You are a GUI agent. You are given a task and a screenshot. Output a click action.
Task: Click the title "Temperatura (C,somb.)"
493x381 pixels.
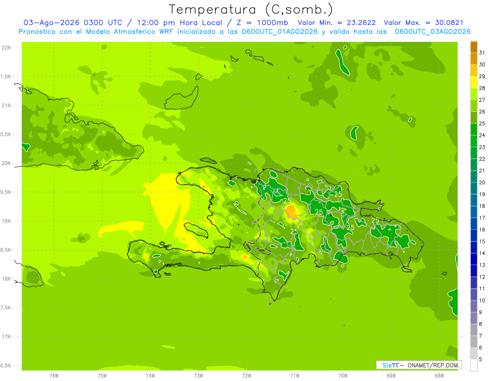[x=251, y=10]
